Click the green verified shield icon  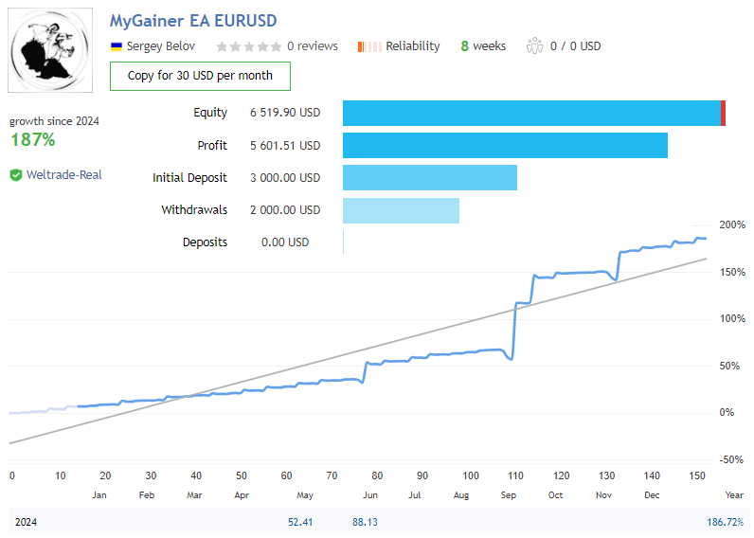[16, 175]
